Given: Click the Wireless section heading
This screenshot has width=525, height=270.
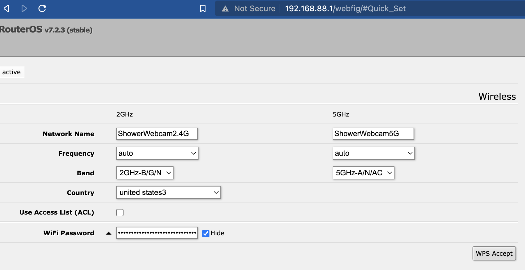Looking at the screenshot, I should (497, 96).
